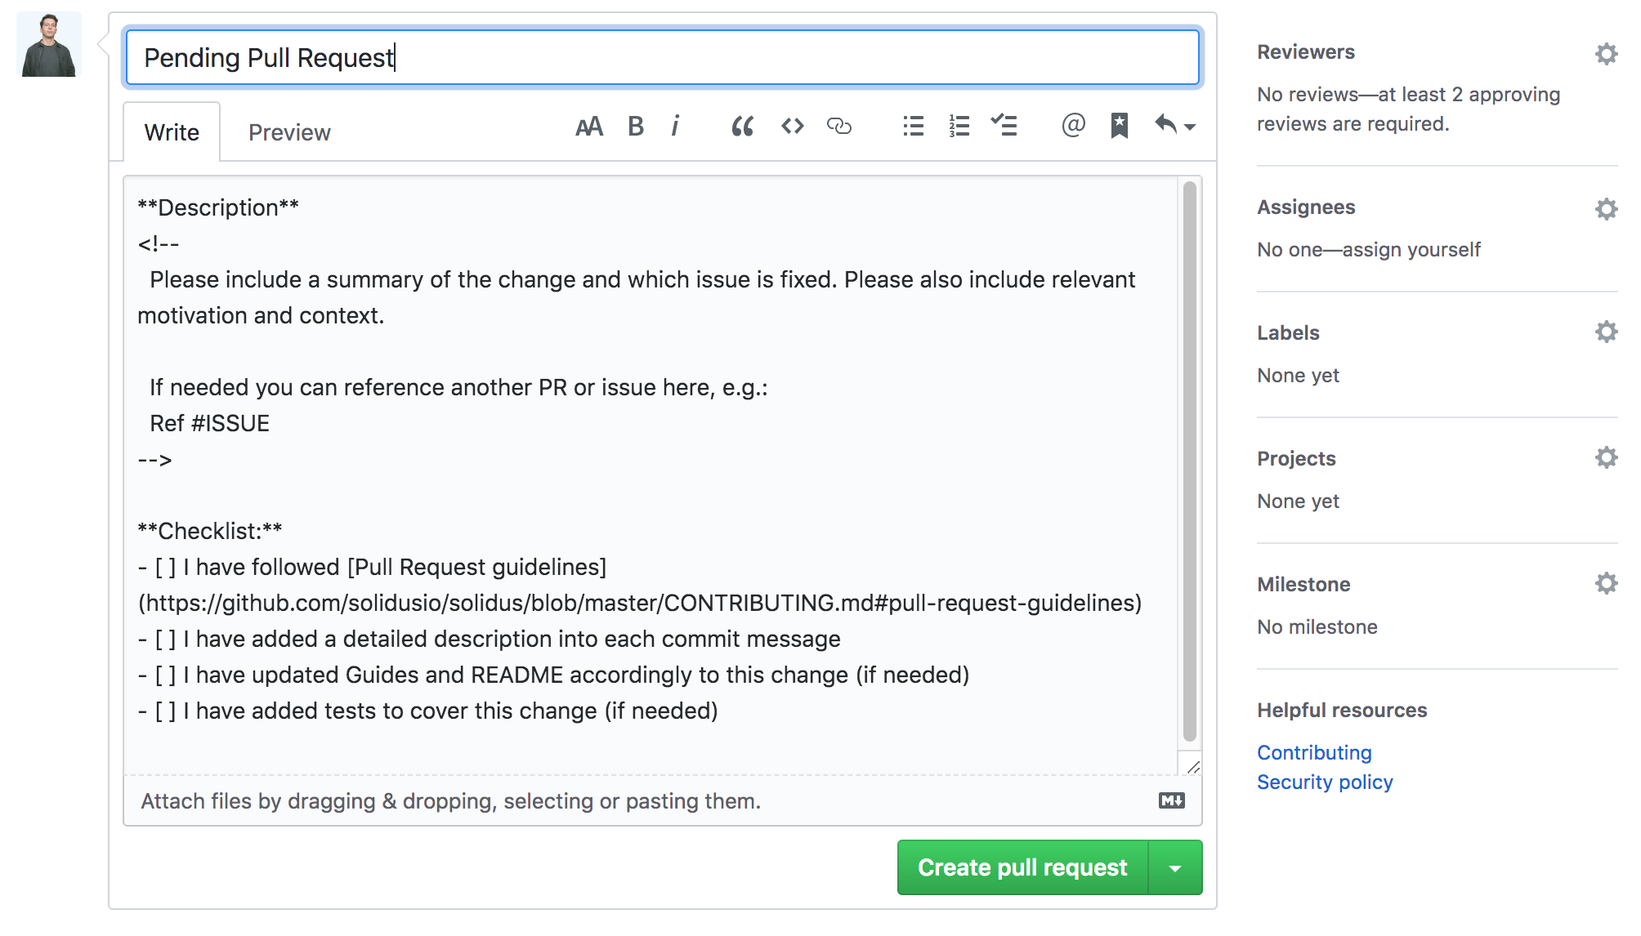Viewport: 1641px width, 936px height.
Task: Click the header text size icon
Action: click(x=588, y=127)
